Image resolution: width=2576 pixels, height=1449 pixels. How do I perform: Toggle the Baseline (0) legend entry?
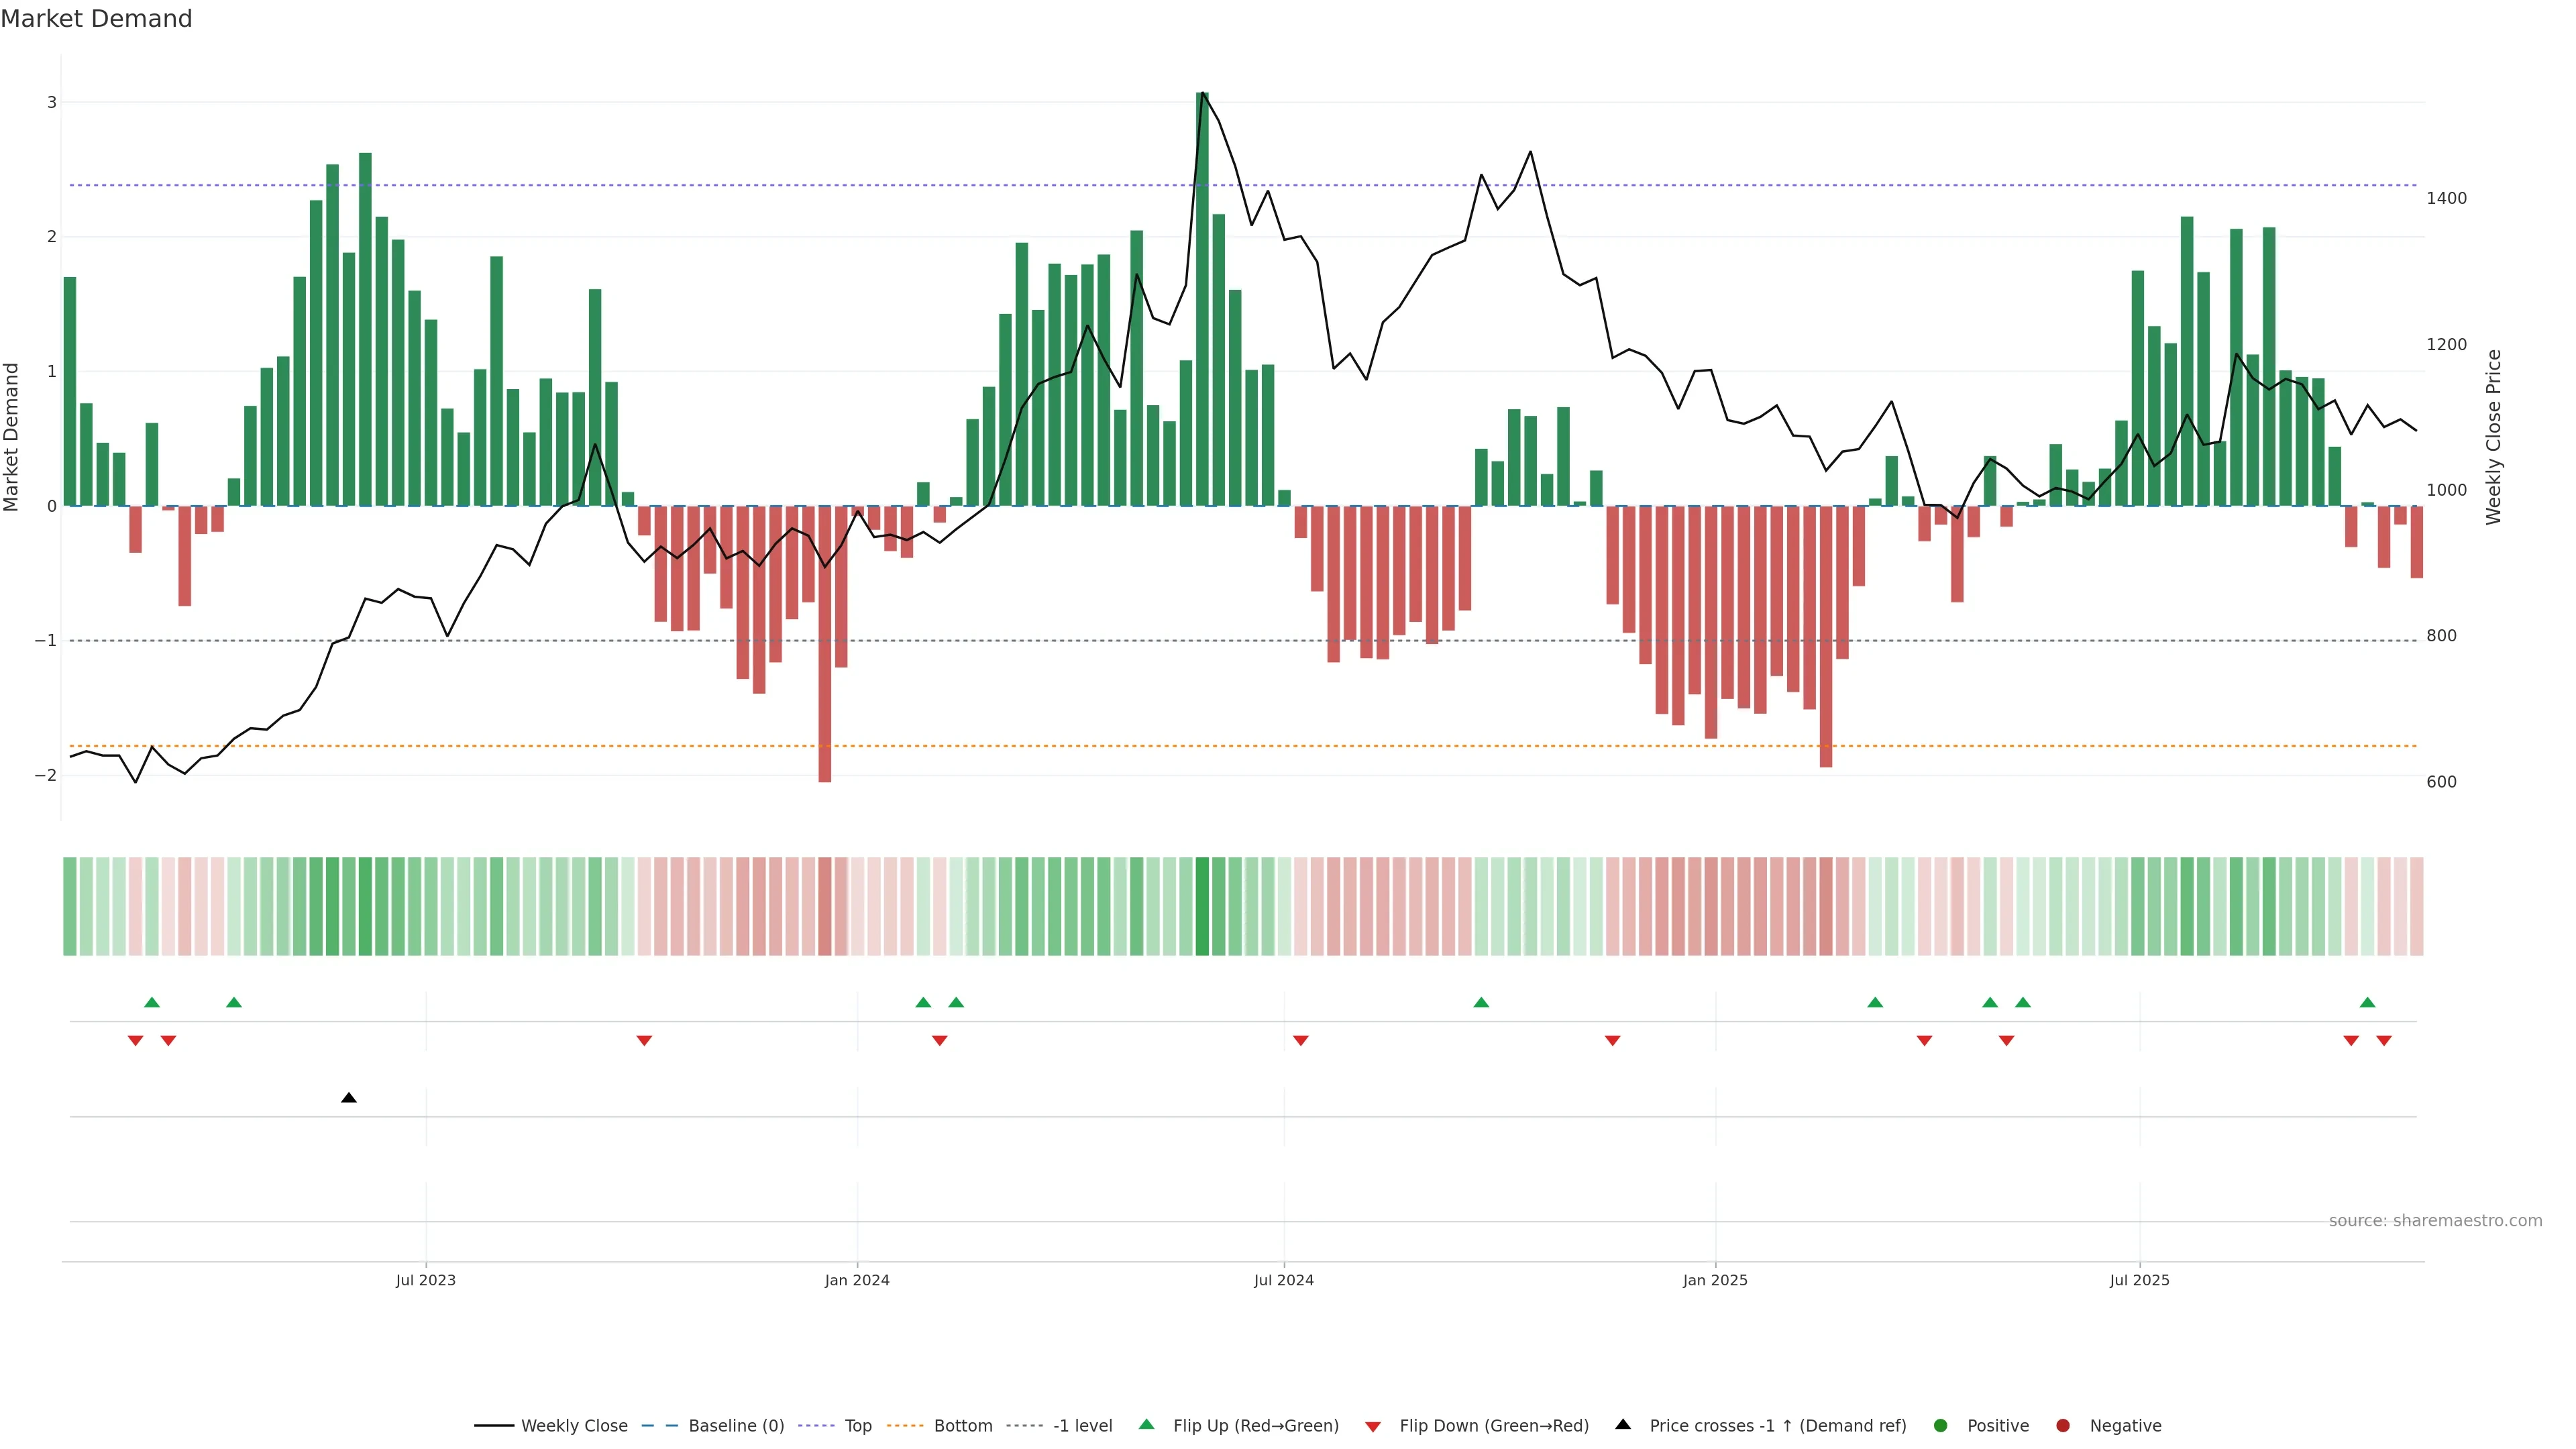tap(735, 1426)
